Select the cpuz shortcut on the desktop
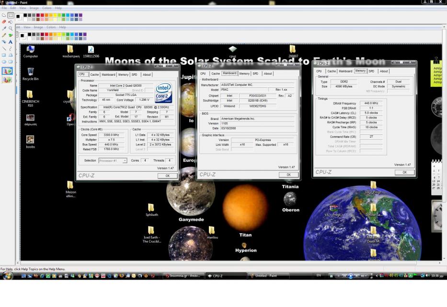Screen dimensions: 447x307 click(233, 52)
